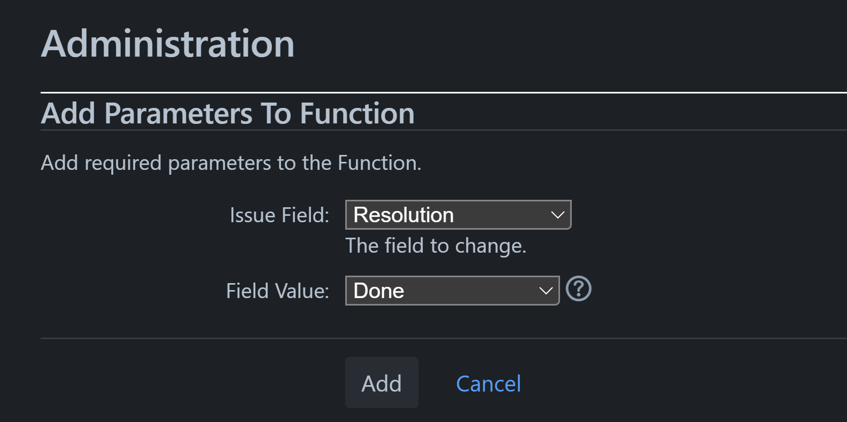
Task: Click the help question mark icon
Action: pyautogui.click(x=578, y=289)
